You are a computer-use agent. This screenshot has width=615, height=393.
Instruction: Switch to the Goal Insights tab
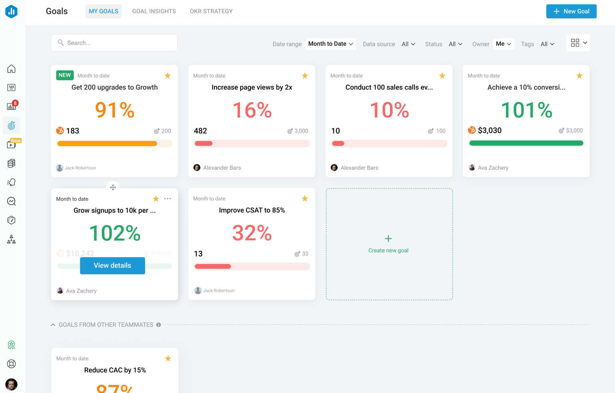pos(154,11)
